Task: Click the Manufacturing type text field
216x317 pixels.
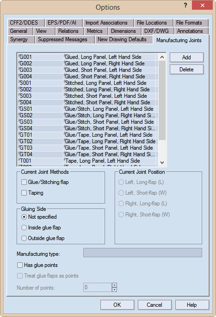Action: [x=142, y=253]
